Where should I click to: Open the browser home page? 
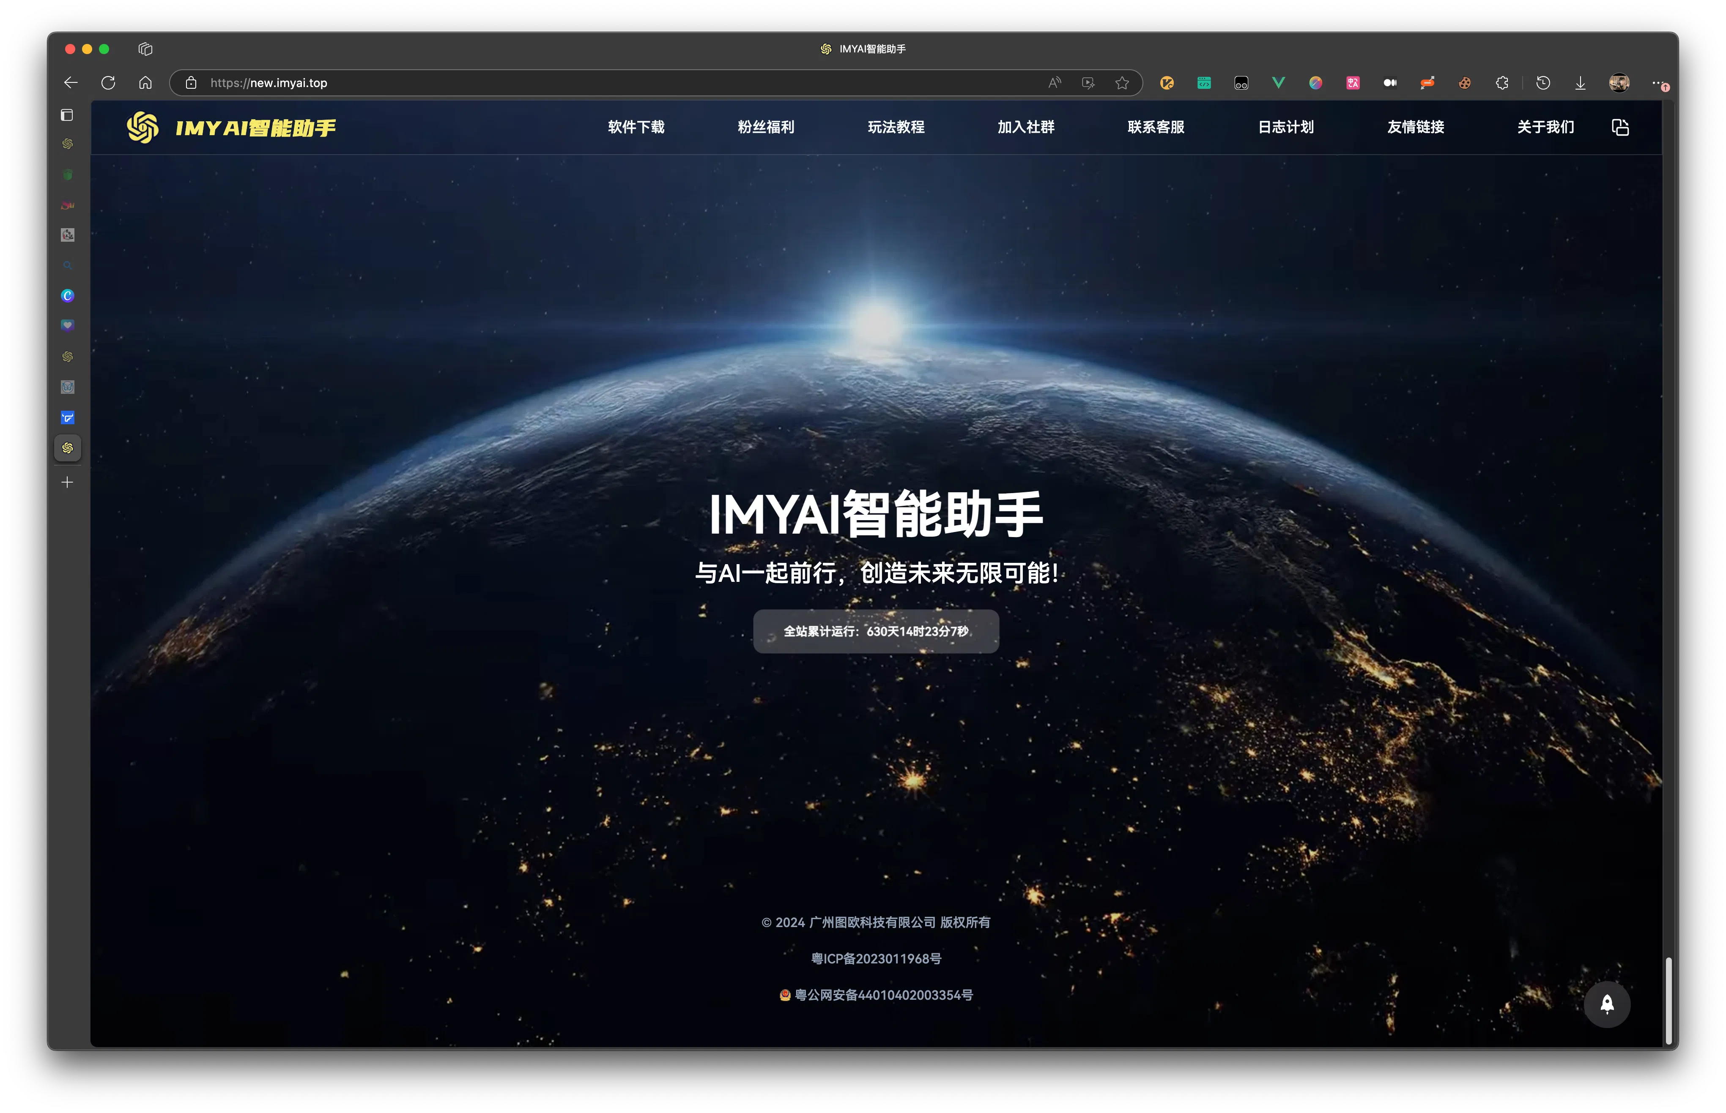(145, 82)
